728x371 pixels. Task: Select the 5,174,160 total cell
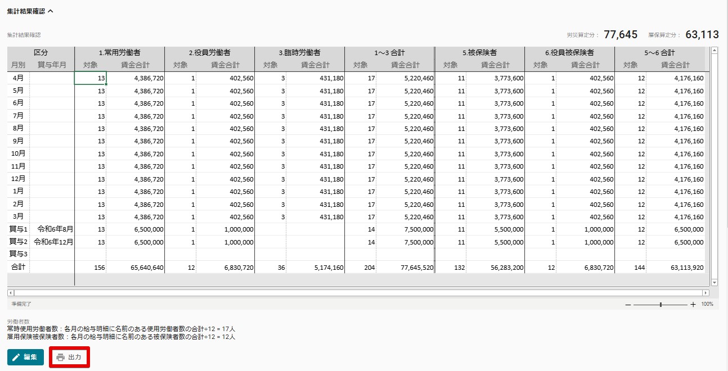315,268
